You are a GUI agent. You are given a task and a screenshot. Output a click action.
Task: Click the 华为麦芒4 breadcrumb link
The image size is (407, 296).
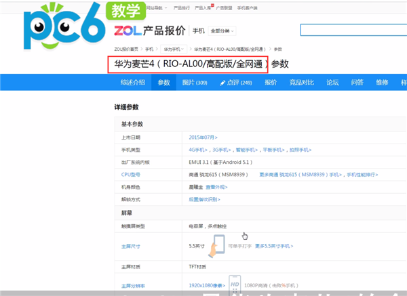[x=230, y=49]
